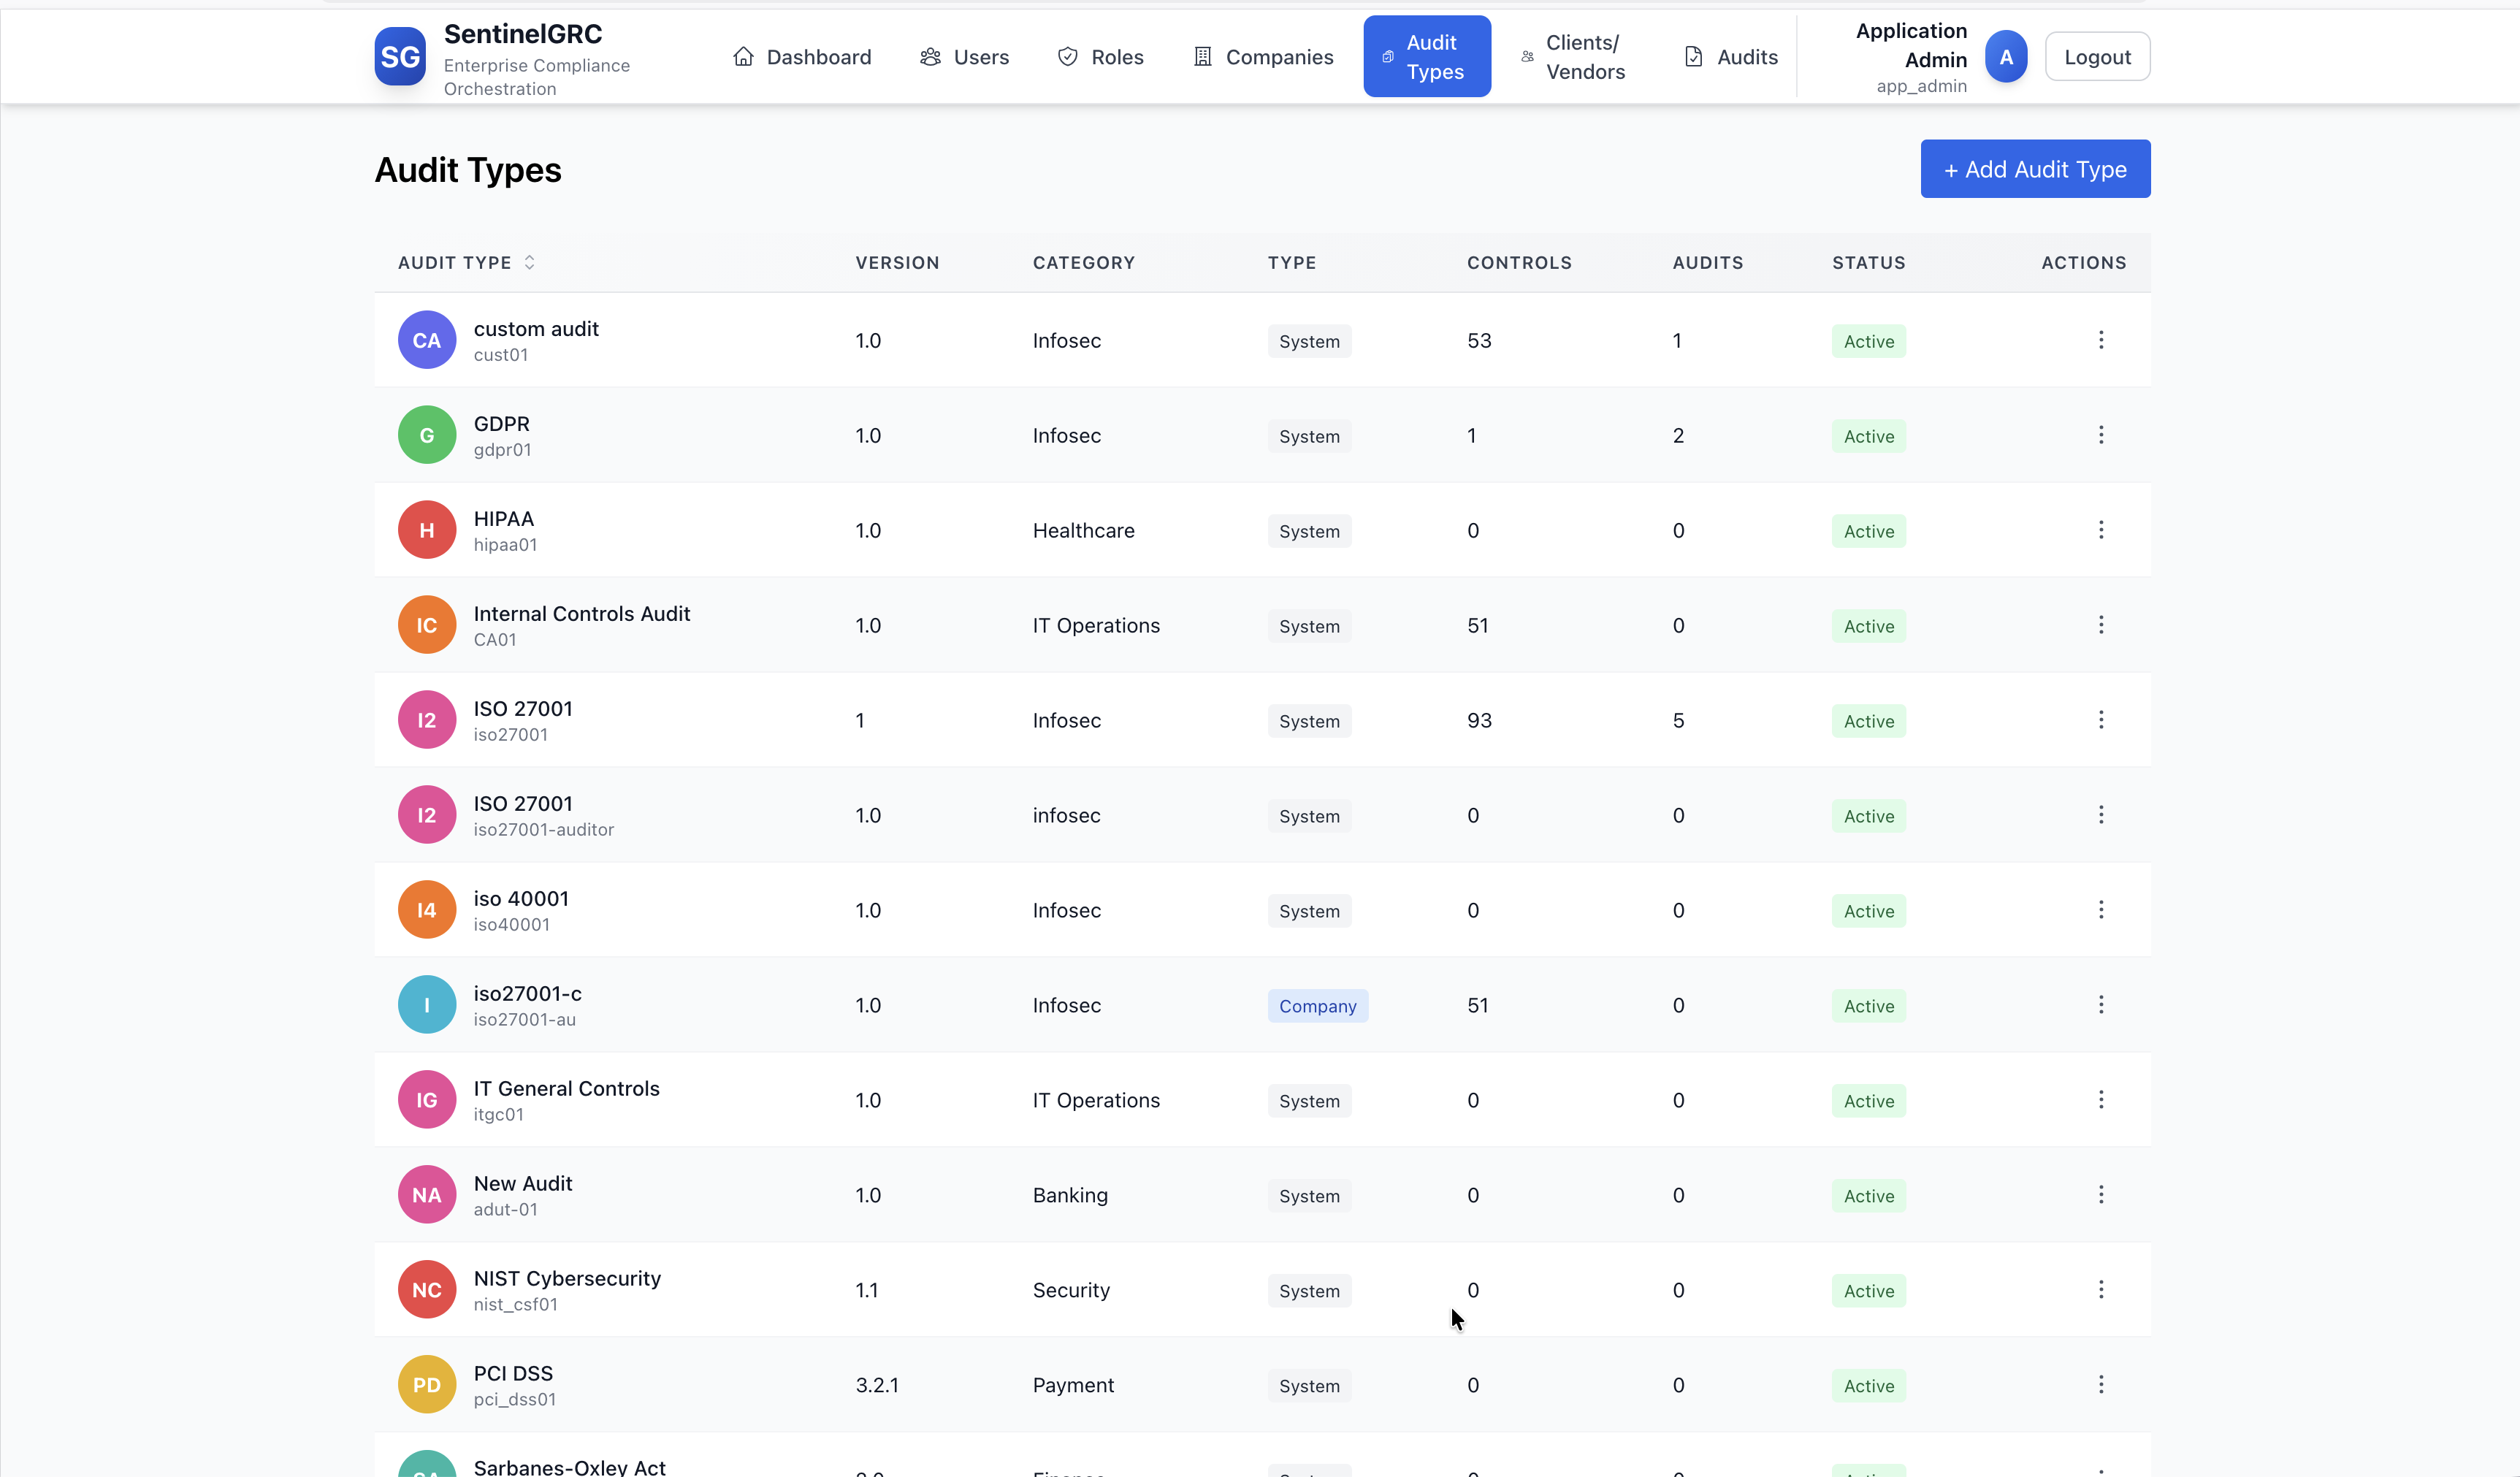This screenshot has width=2520, height=1477.
Task: Open the Dashboard page
Action: click(802, 57)
